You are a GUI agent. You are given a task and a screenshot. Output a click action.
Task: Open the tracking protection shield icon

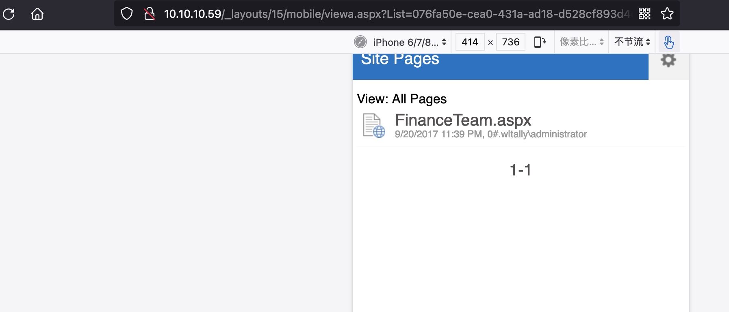coord(127,14)
